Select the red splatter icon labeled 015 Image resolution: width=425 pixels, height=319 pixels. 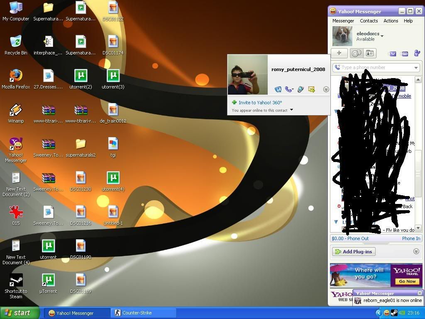point(16,216)
